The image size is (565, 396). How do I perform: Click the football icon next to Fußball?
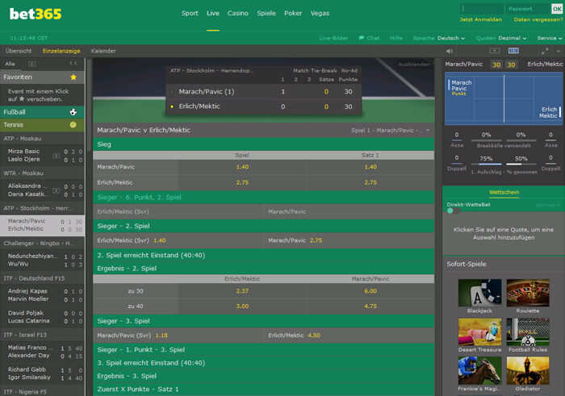coord(73,112)
